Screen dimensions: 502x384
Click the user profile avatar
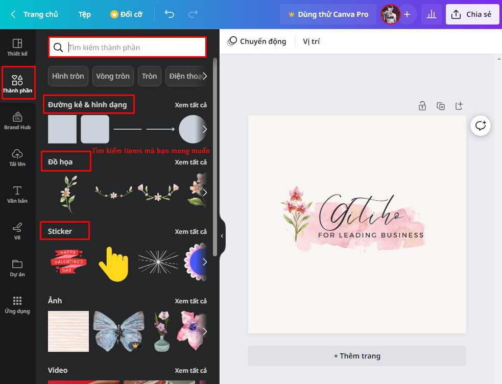coord(390,14)
